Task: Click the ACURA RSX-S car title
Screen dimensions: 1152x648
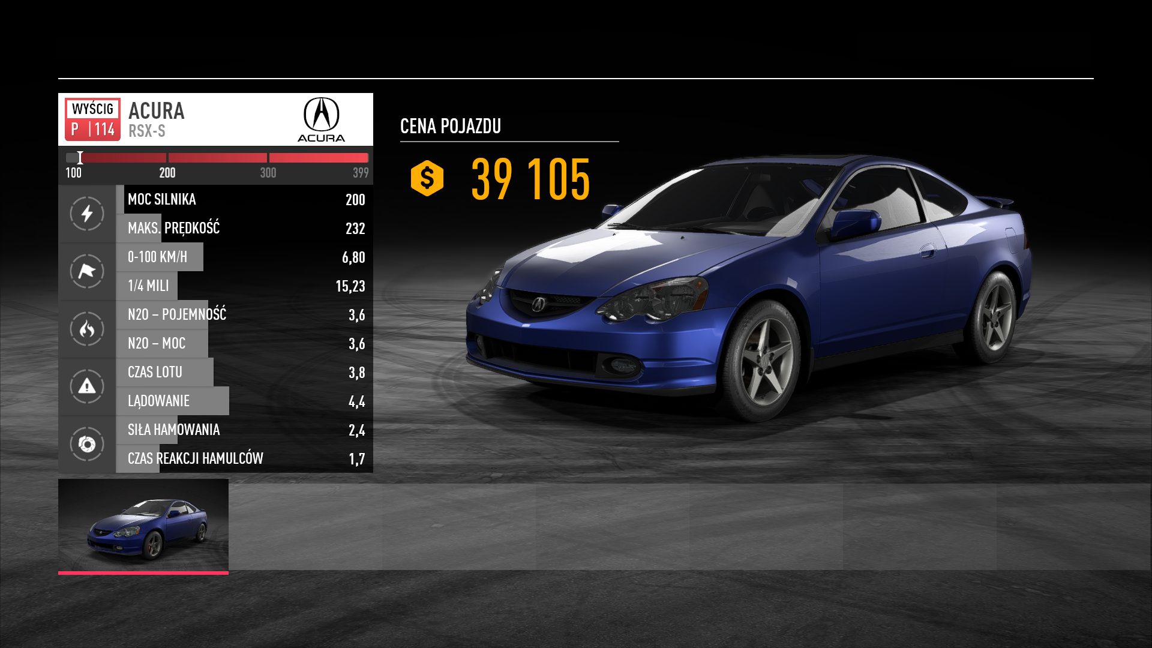Action: click(156, 119)
